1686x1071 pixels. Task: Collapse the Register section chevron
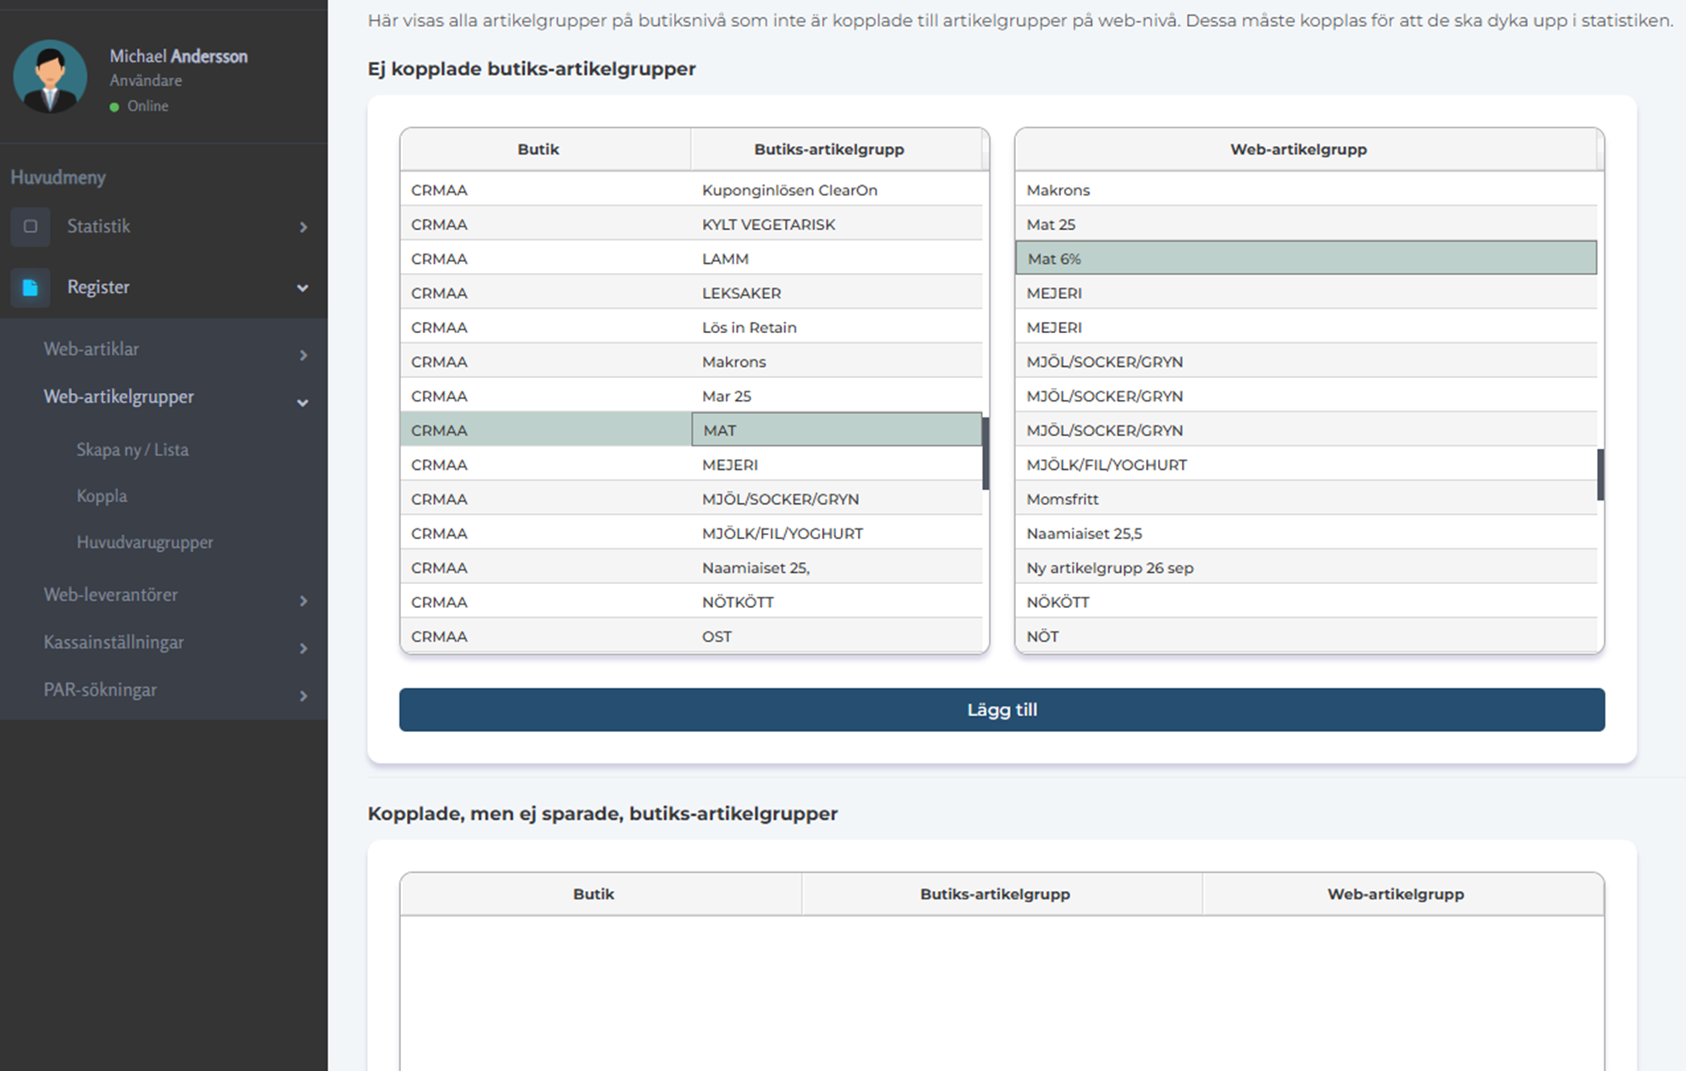[x=302, y=288]
